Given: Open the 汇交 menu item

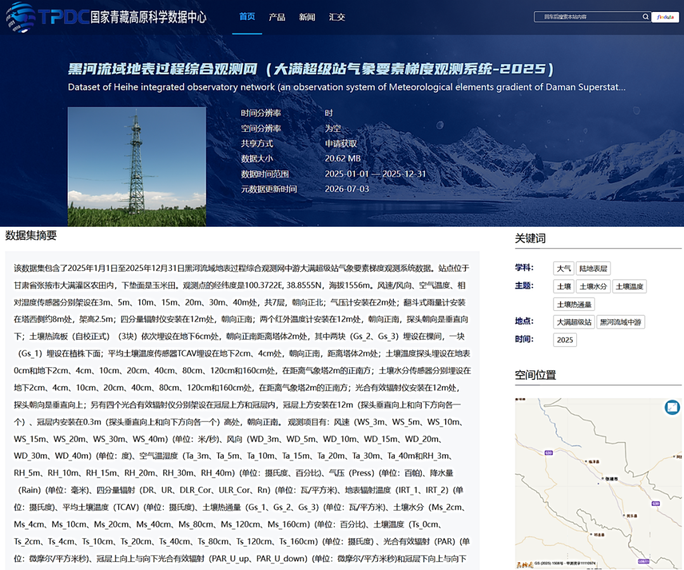Looking at the screenshot, I should click(337, 17).
